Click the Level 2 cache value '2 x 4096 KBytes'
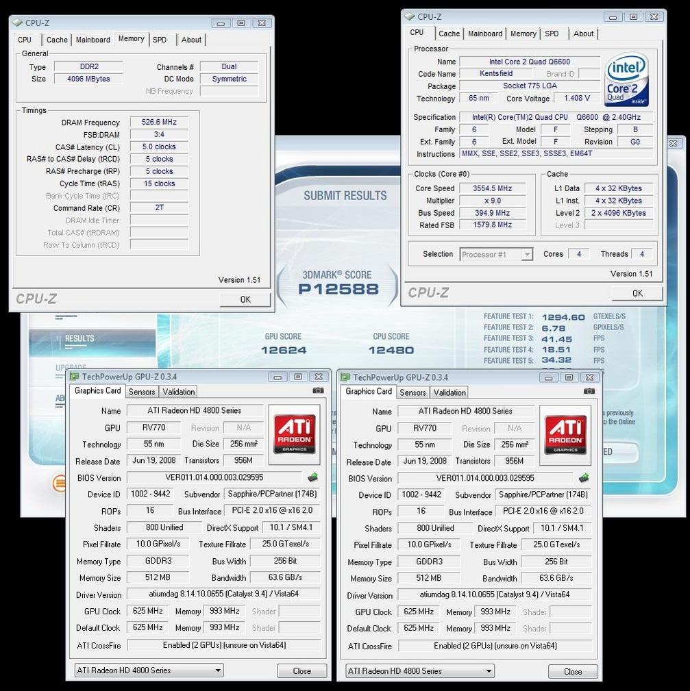The height and width of the screenshot is (691, 690). pyautogui.click(x=619, y=213)
